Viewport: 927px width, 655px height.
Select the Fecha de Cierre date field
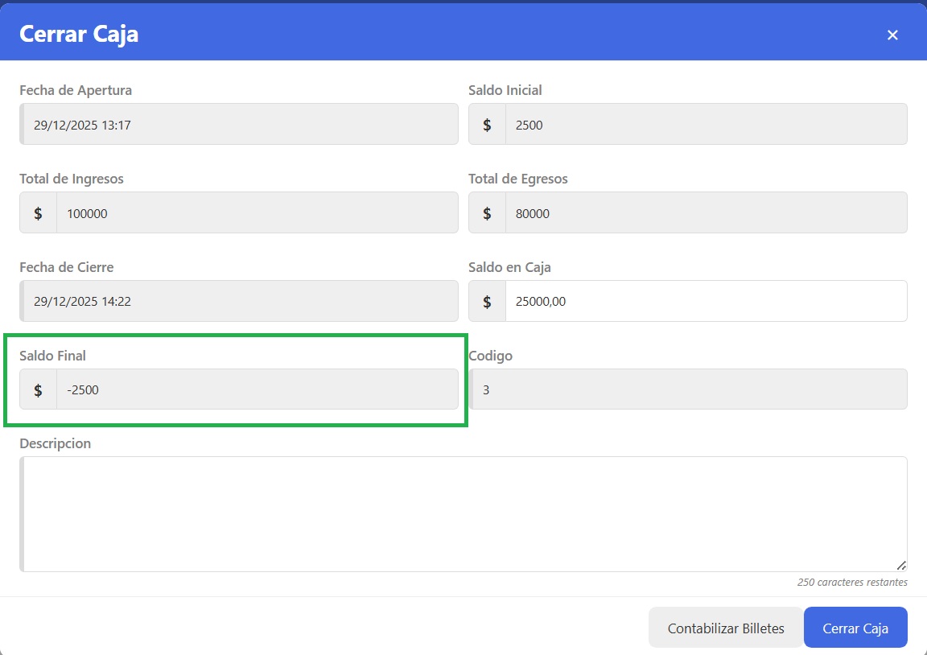pyautogui.click(x=239, y=302)
